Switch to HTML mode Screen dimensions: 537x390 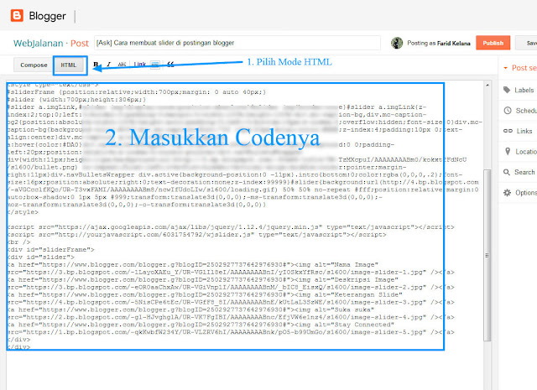pyautogui.click(x=69, y=65)
